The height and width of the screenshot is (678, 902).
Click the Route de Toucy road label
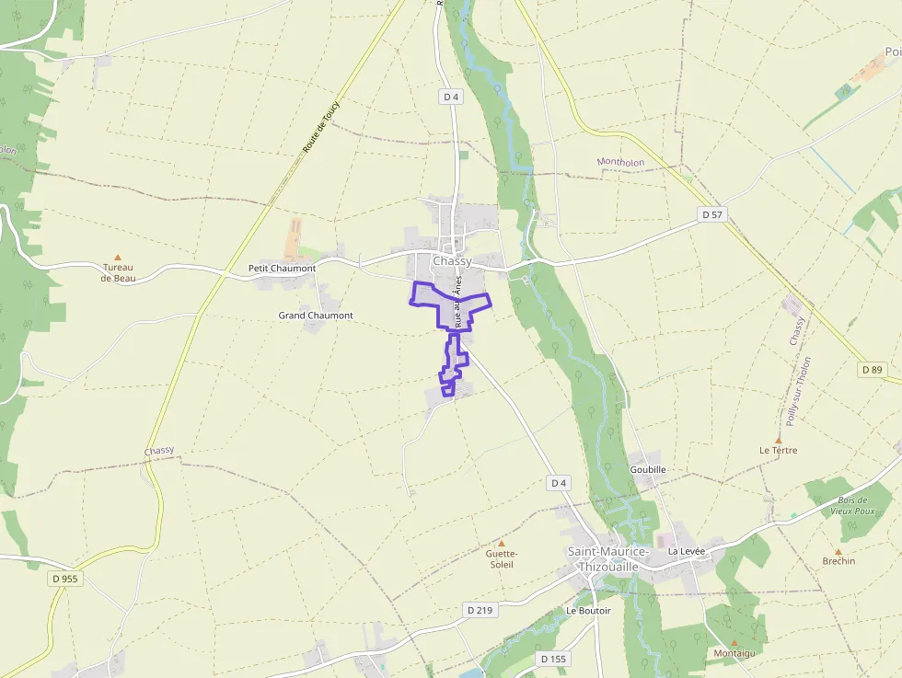(321, 127)
